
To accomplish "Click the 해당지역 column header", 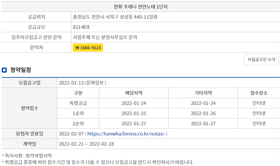I will [134, 93].
